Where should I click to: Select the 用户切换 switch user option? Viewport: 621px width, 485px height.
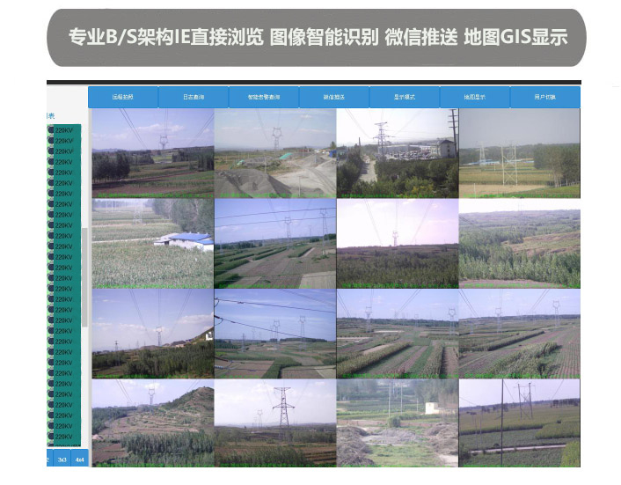pos(545,98)
